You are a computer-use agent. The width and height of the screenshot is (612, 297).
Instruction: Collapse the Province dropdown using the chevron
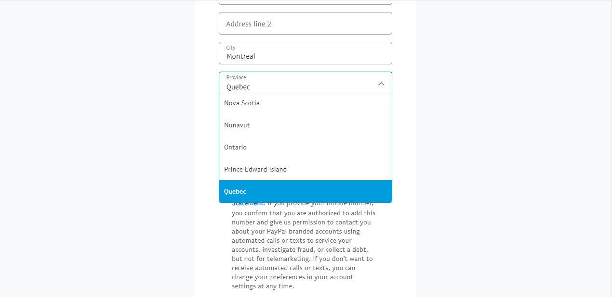tap(381, 84)
